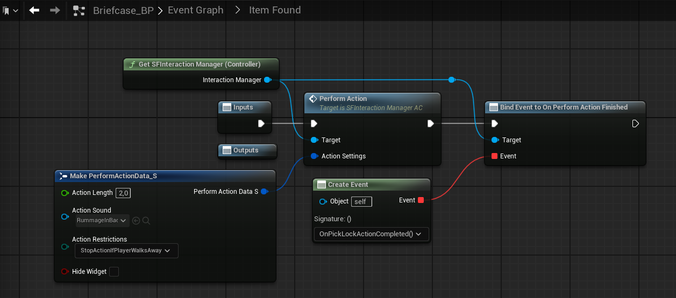Find Action Sound asset with magnifier icon

point(146,221)
